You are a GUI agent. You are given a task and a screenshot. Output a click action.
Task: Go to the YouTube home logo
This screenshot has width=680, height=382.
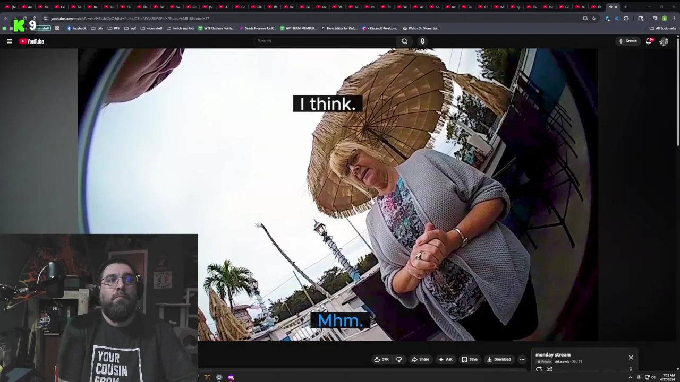pos(32,41)
